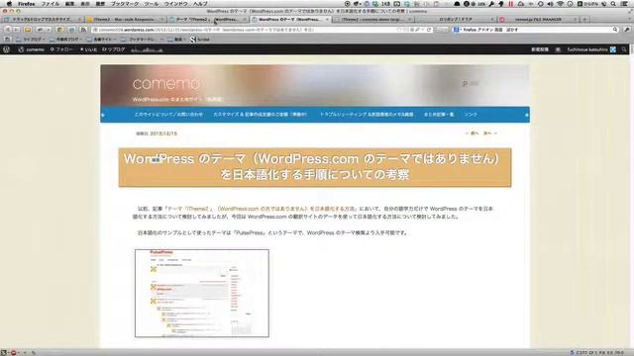Click the yellow bookmarks toolbar icon
The image size is (634, 356).
click(x=28, y=30)
